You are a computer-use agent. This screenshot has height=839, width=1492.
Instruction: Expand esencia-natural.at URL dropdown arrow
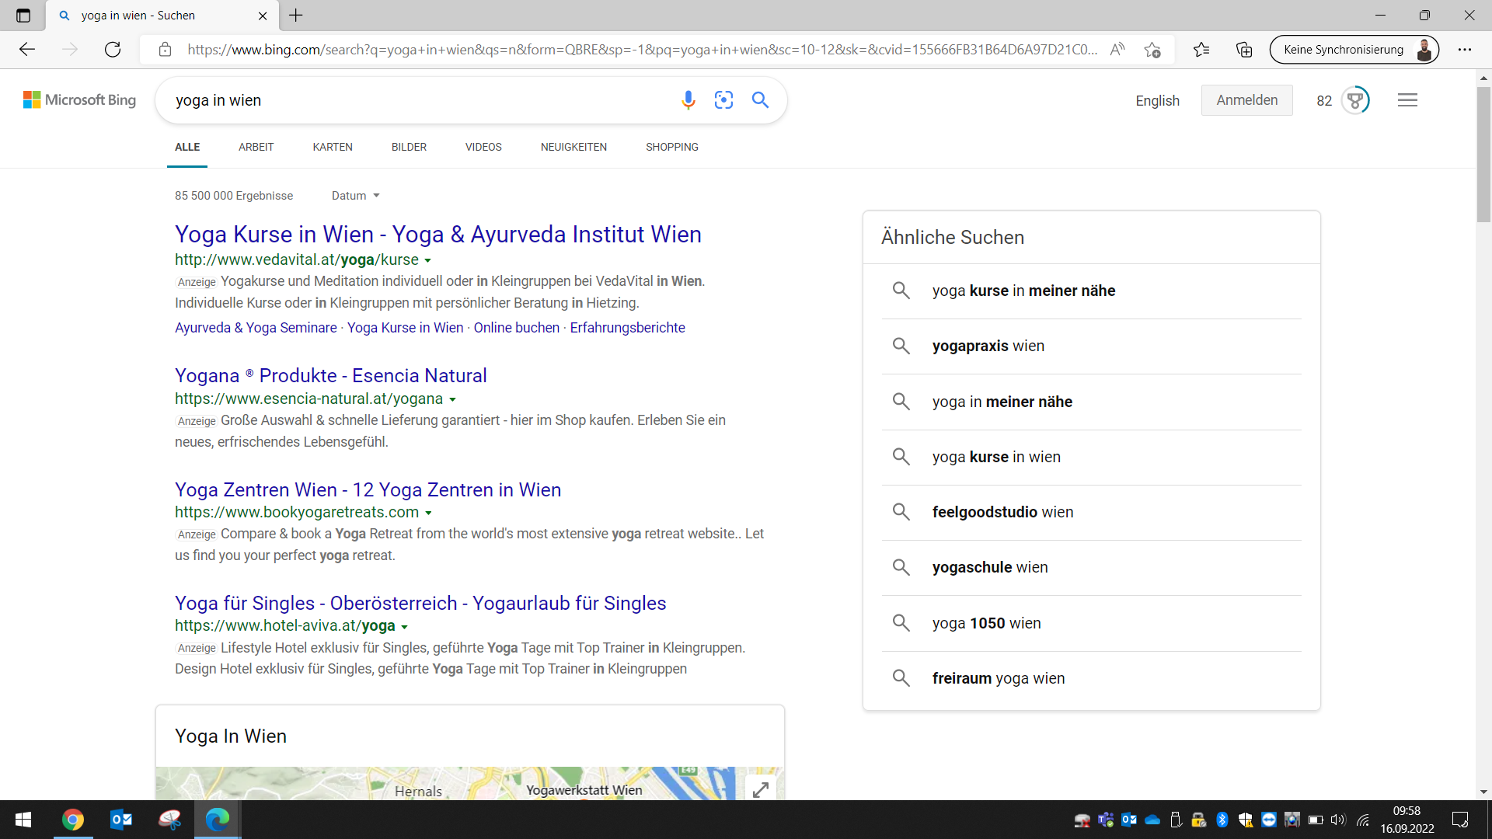click(x=452, y=400)
